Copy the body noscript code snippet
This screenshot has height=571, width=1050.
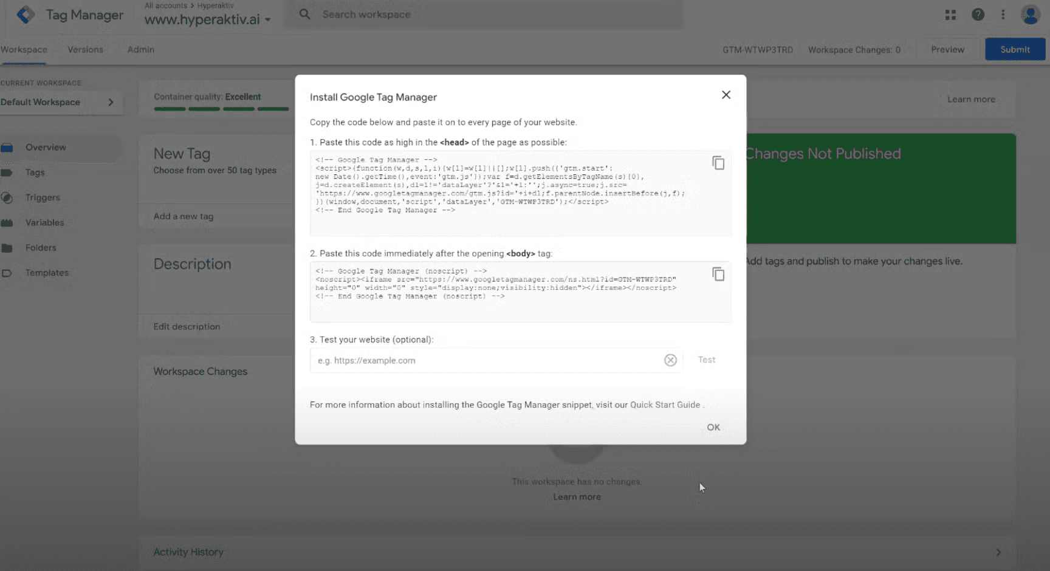[718, 274]
